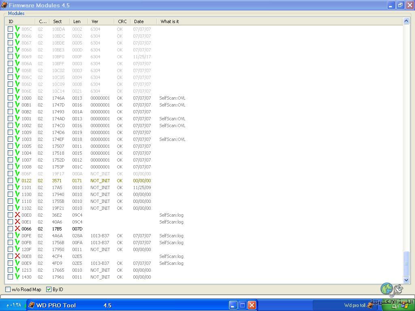The height and width of the screenshot is (311, 415).
Task: Click the green check icon beside ID 1009
Action: coord(17,132)
